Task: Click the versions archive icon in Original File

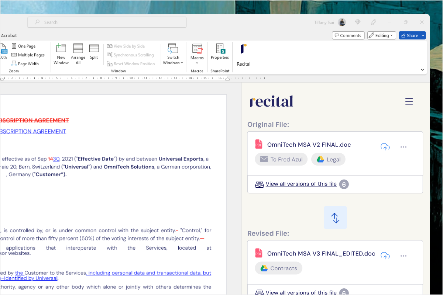Action: pos(260,184)
